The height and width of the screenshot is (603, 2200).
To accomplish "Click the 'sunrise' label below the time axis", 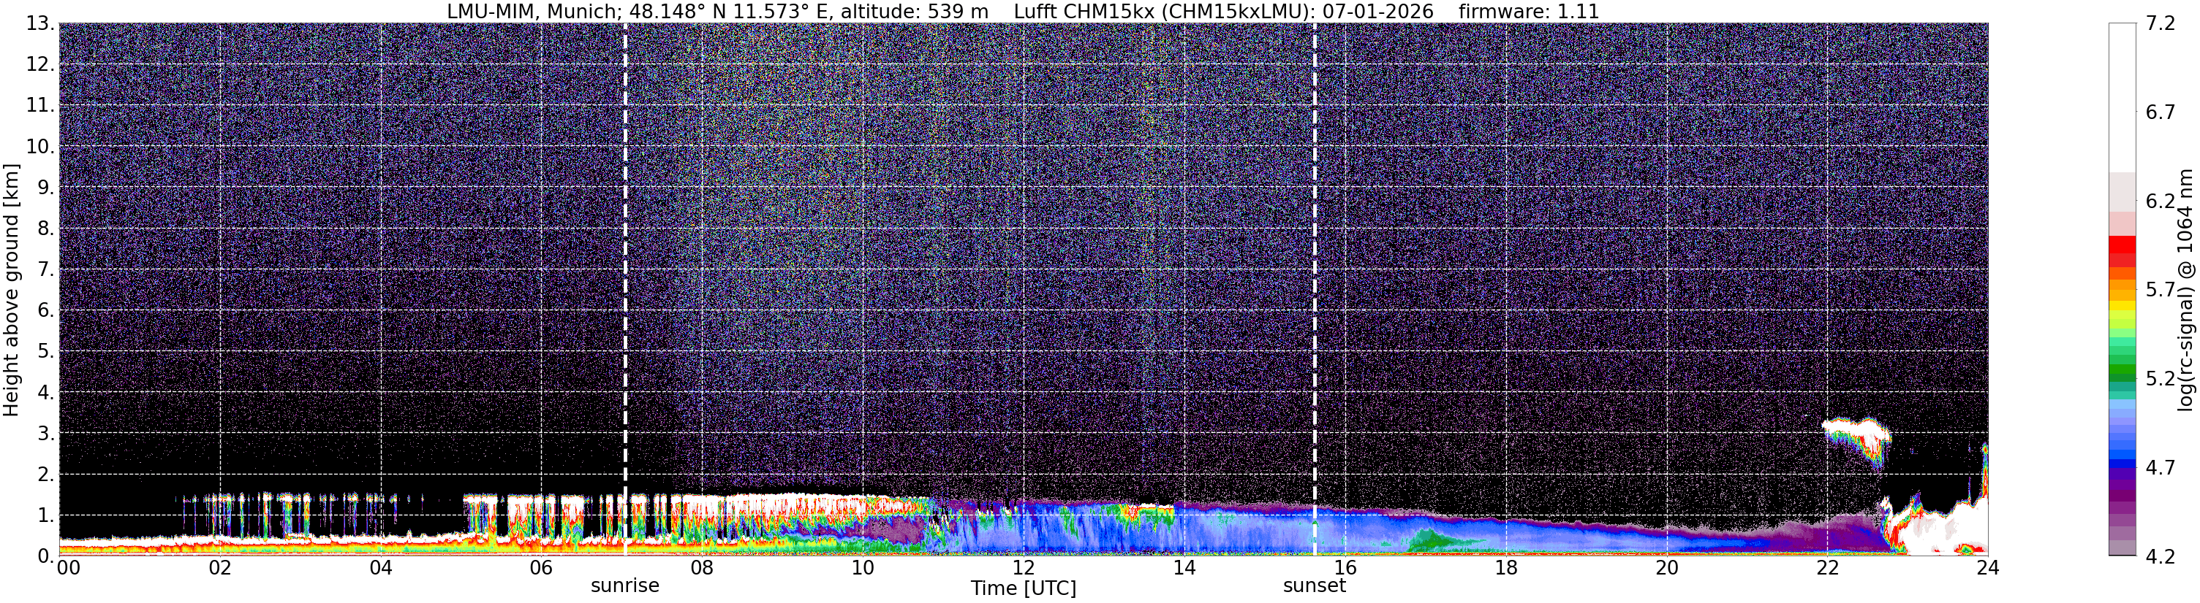I will coord(625,586).
